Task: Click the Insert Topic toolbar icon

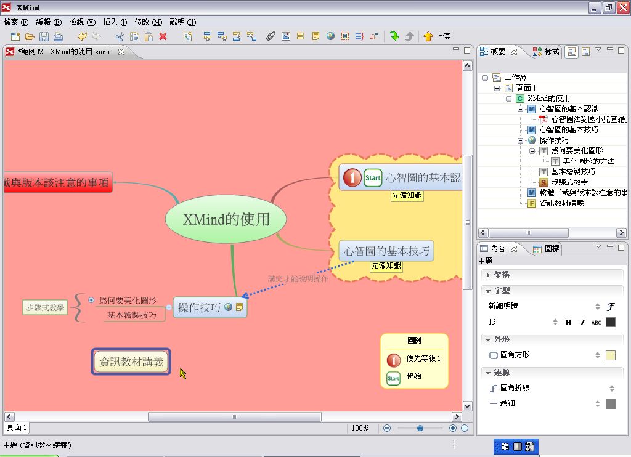Action: coord(207,36)
